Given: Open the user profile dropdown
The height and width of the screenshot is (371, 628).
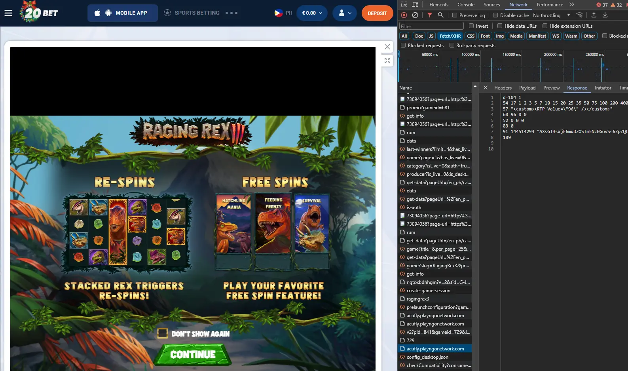Looking at the screenshot, I should pyautogui.click(x=345, y=13).
